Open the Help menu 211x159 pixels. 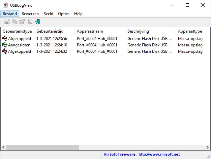coord(78,14)
